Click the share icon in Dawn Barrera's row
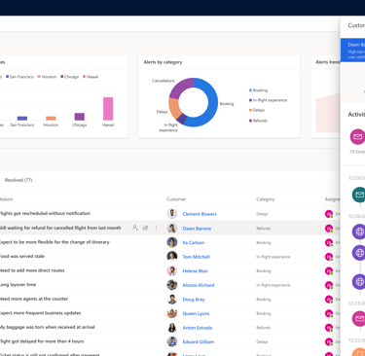 click(x=146, y=228)
